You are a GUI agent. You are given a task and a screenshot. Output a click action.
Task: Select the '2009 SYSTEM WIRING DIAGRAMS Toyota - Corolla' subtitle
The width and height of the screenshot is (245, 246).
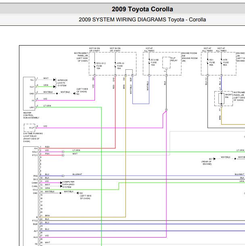pos(142,20)
